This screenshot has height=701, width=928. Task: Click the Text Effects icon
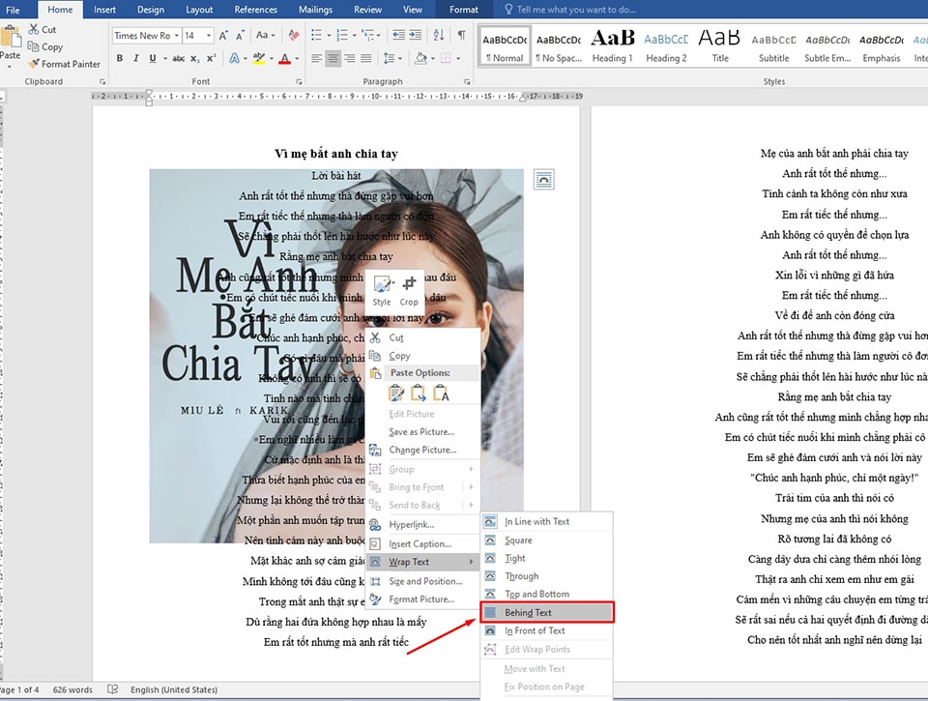[x=235, y=58]
